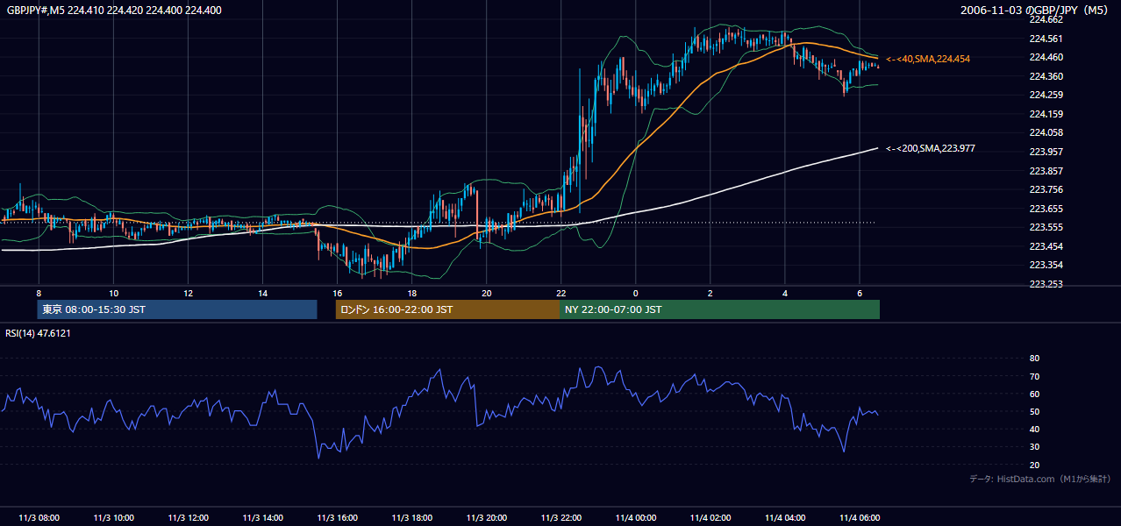Viewport: 1121px width, 526px height.
Task: Click price level 224.360 on price axis
Action: click(x=1046, y=76)
